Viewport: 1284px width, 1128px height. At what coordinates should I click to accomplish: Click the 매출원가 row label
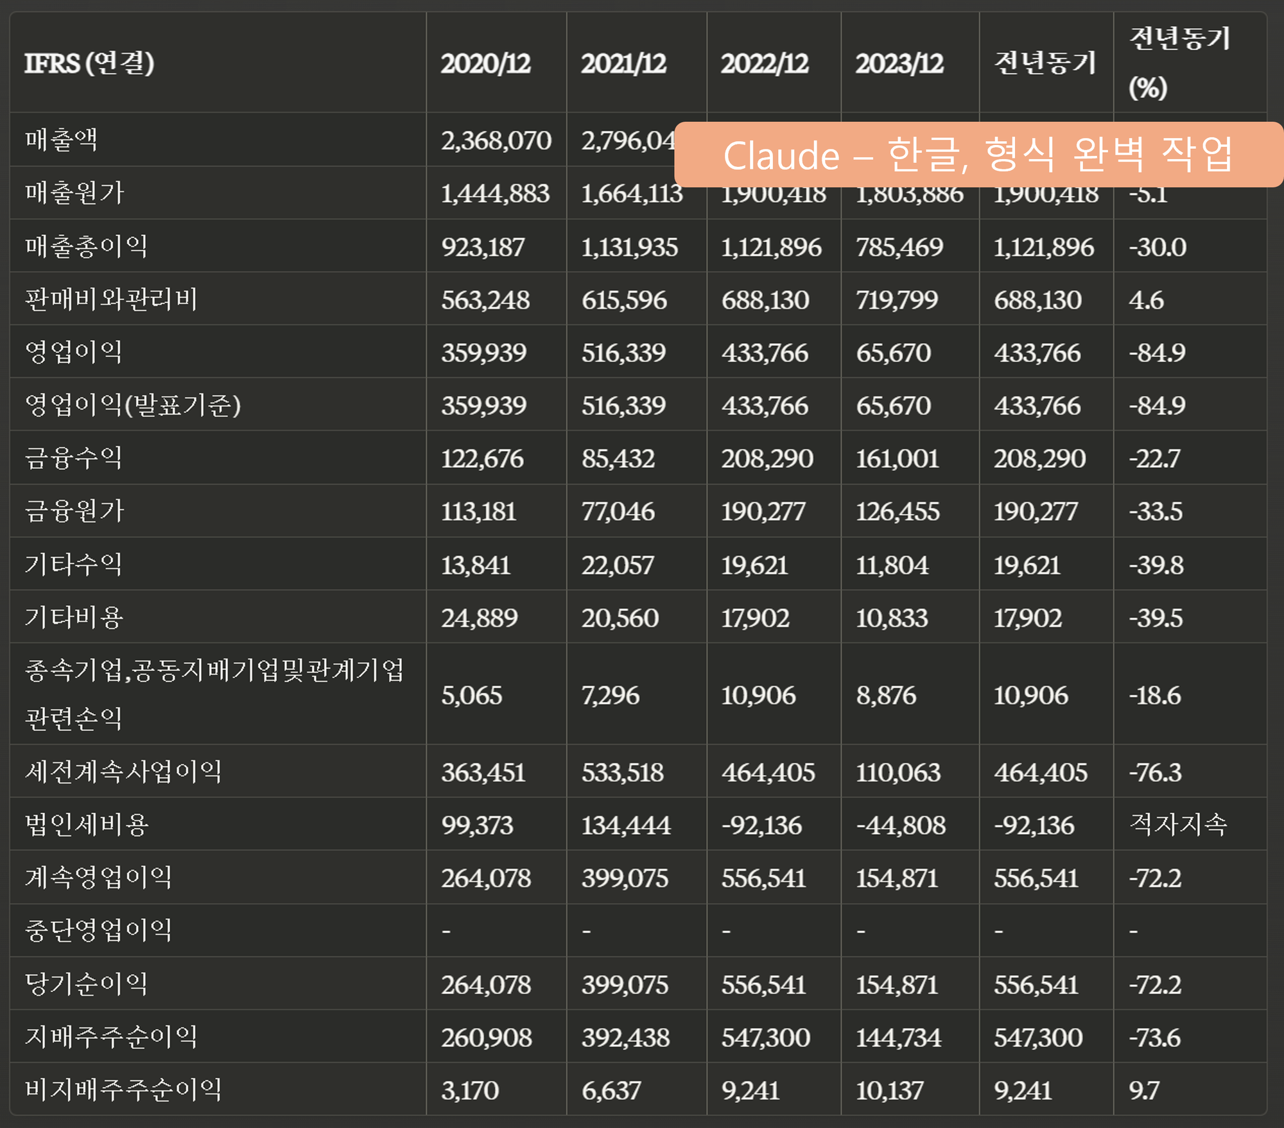tap(74, 193)
